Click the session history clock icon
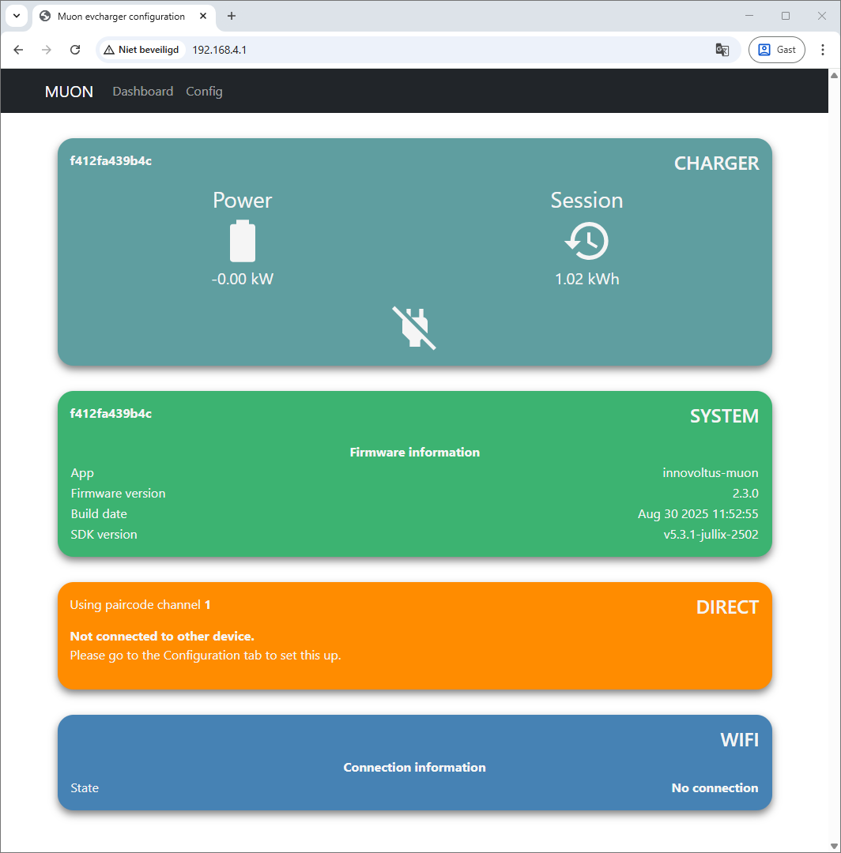Image resolution: width=841 pixels, height=853 pixels. coord(586,241)
